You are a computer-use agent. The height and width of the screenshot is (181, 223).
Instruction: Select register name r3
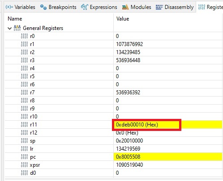pyautogui.click(x=32, y=60)
